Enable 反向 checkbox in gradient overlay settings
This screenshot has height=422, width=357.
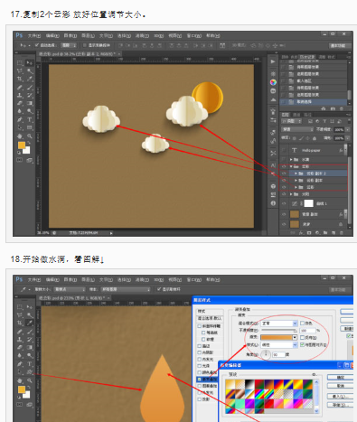[x=302, y=337]
